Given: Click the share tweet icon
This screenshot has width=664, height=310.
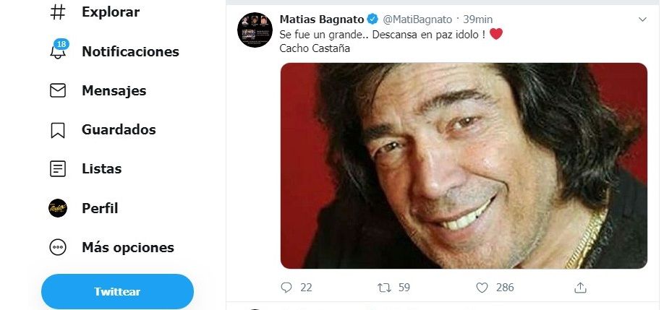Looking at the screenshot, I should tap(579, 288).
